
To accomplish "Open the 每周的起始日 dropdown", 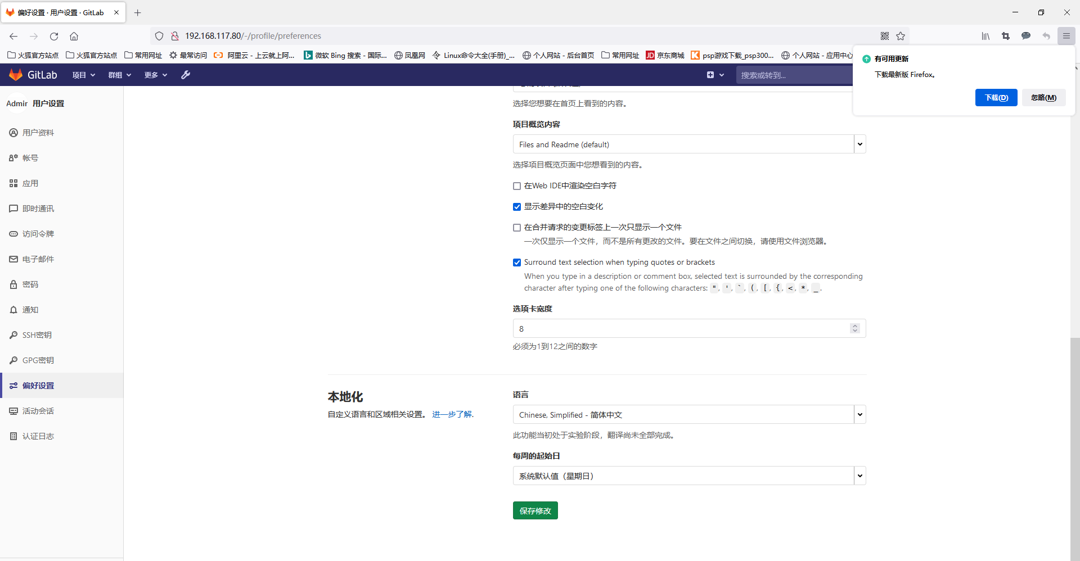I will [688, 476].
